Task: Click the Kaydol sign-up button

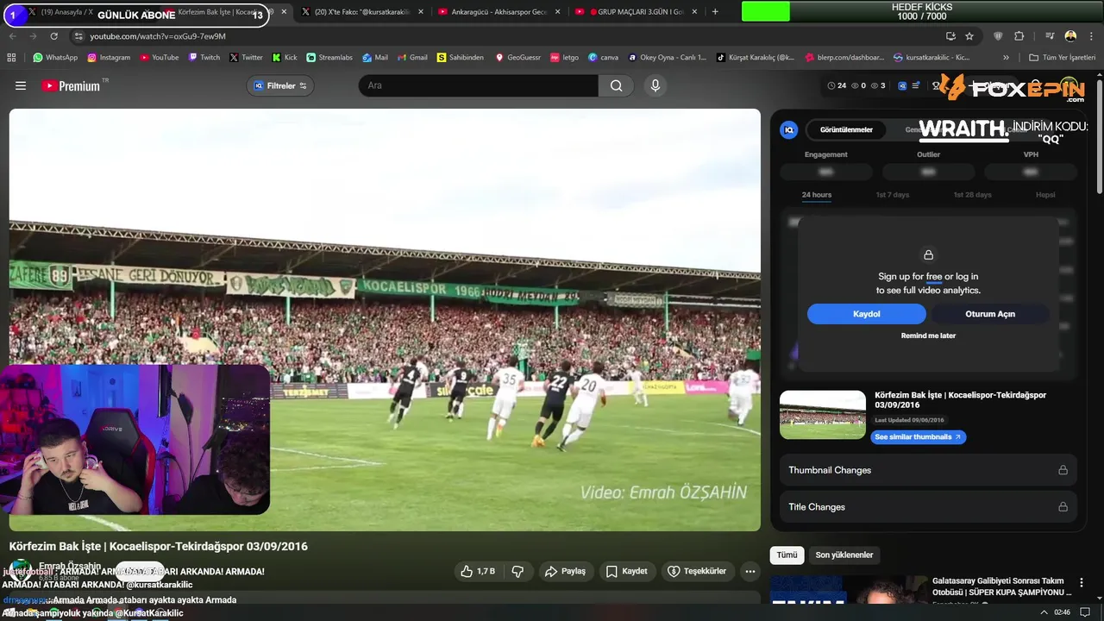Action: point(867,314)
